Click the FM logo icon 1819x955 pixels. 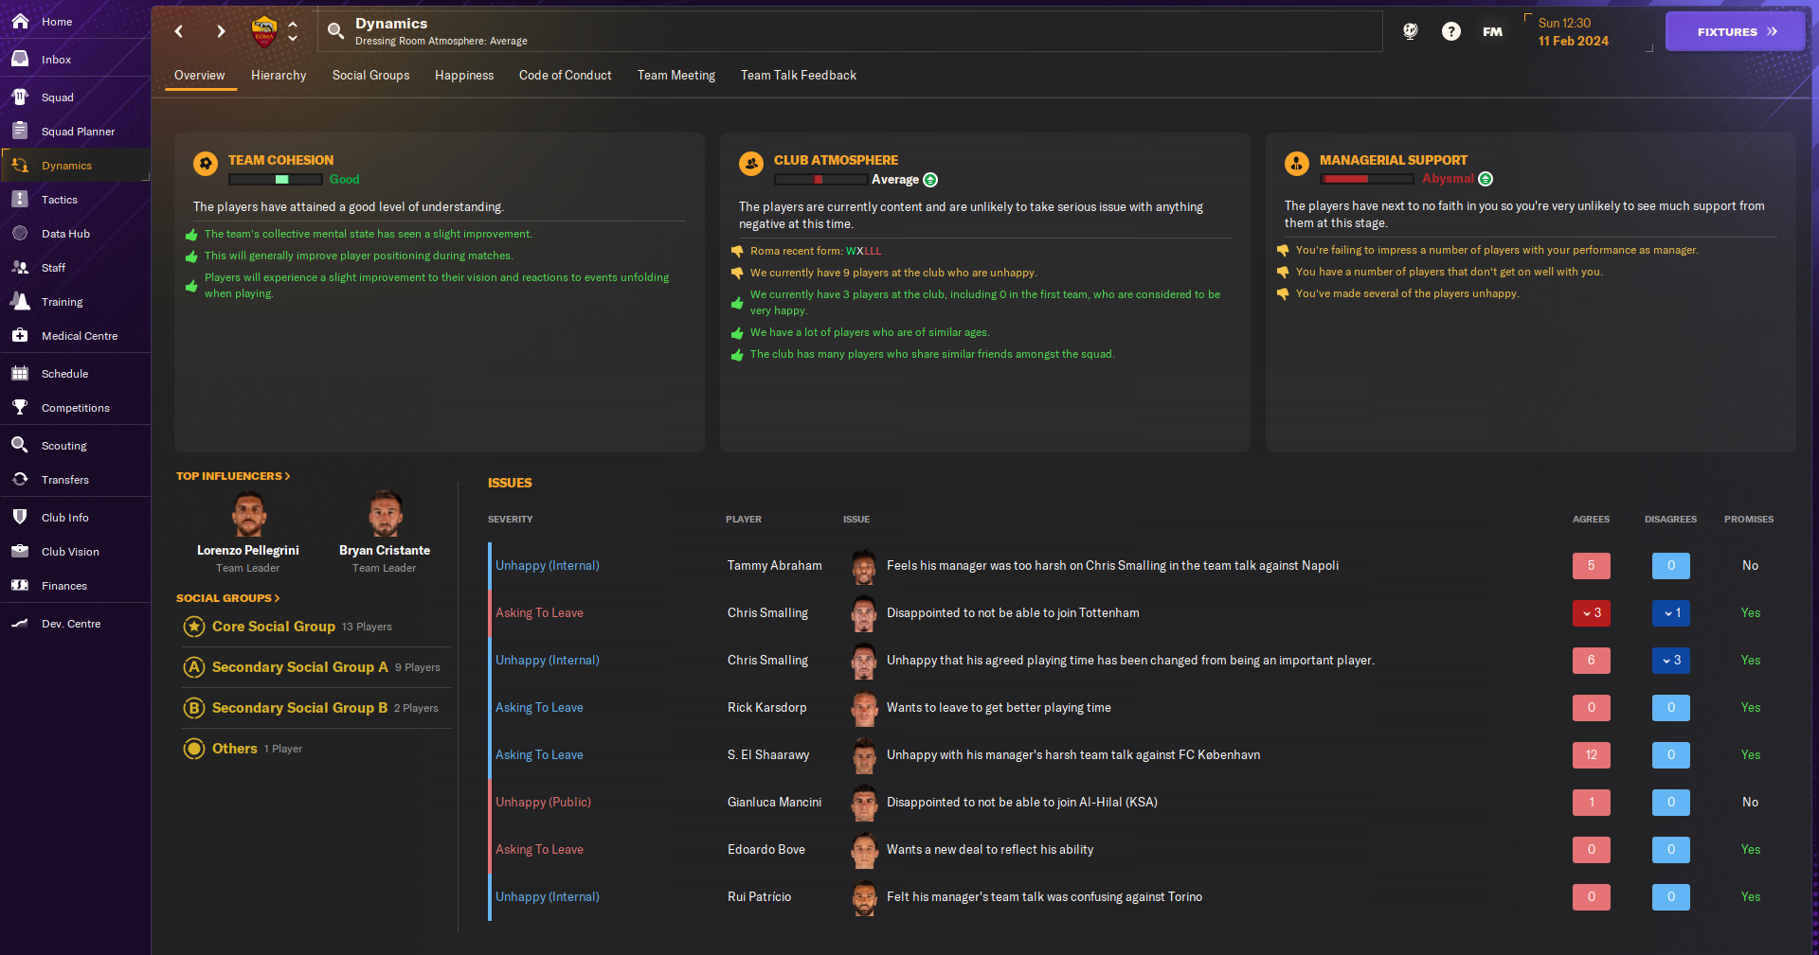1492,31
